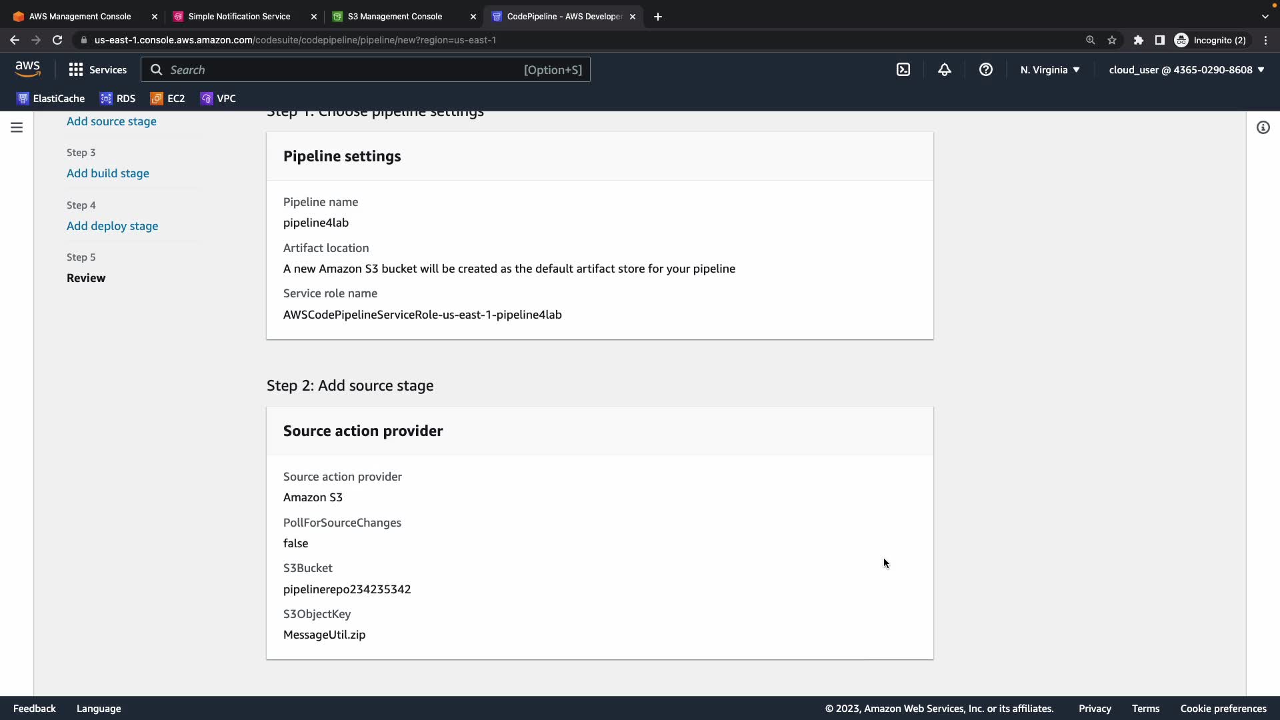The image size is (1280, 720).
Task: Open the AWS CloudShell icon
Action: pyautogui.click(x=903, y=69)
